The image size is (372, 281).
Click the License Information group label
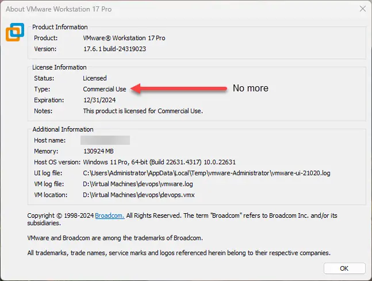point(59,67)
